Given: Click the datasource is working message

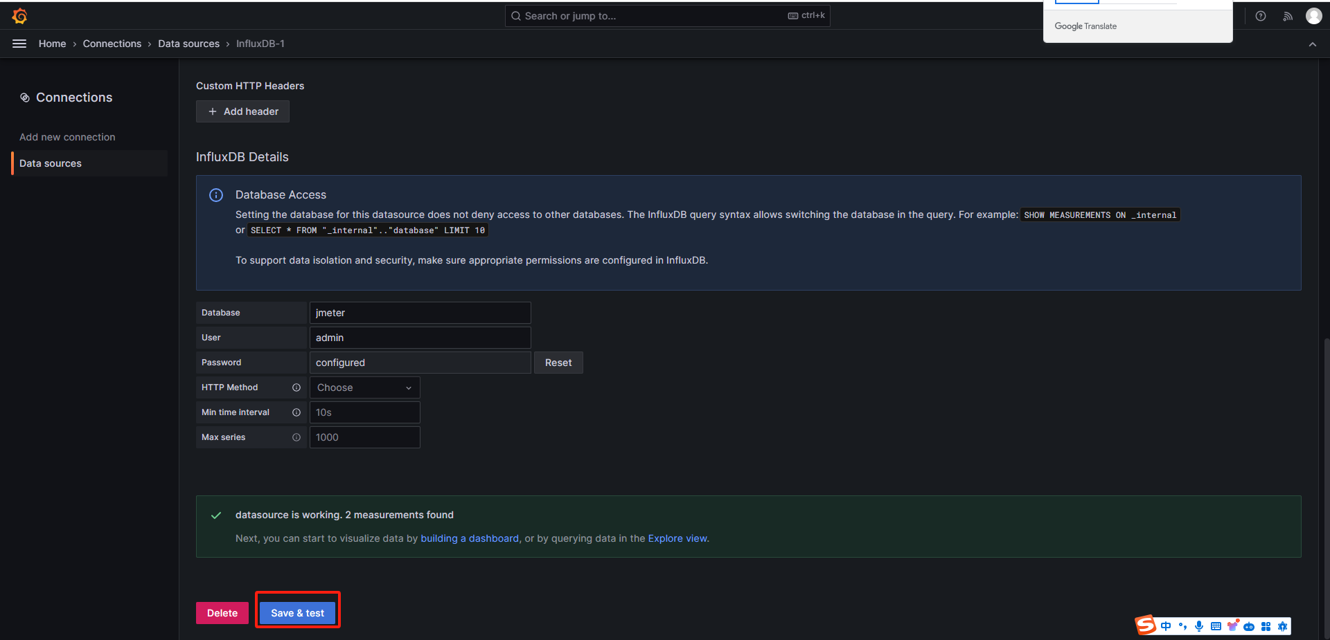Looking at the screenshot, I should (344, 515).
